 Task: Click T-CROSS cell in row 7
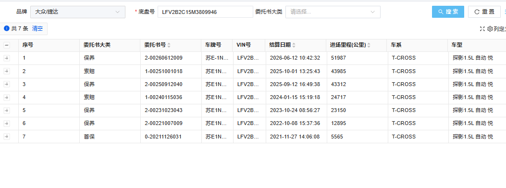point(404,137)
